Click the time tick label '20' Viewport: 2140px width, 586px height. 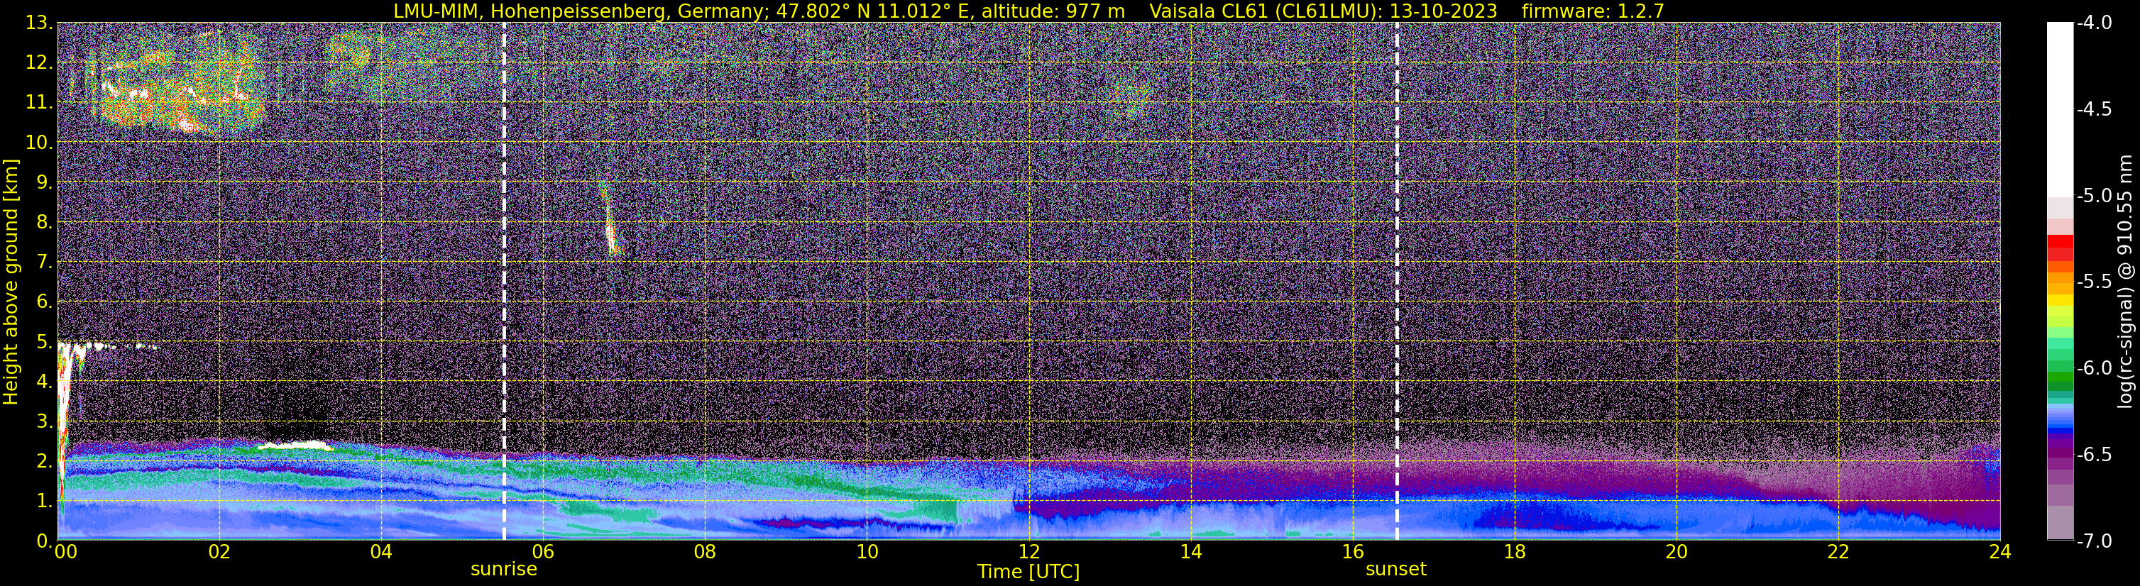coord(1677,552)
